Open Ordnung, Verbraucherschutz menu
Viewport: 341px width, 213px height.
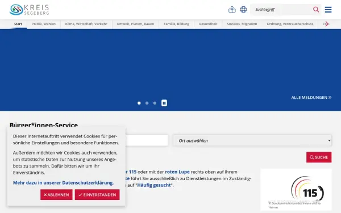point(290,24)
